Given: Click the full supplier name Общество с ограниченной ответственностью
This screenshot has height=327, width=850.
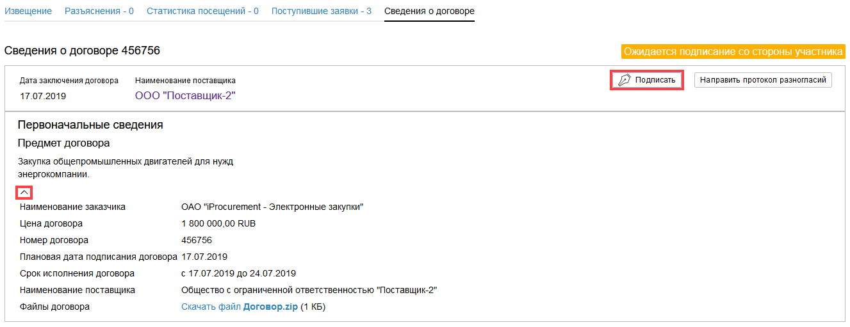Looking at the screenshot, I should click(309, 291).
